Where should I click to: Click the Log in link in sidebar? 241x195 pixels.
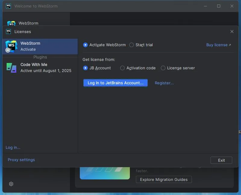click(13, 147)
